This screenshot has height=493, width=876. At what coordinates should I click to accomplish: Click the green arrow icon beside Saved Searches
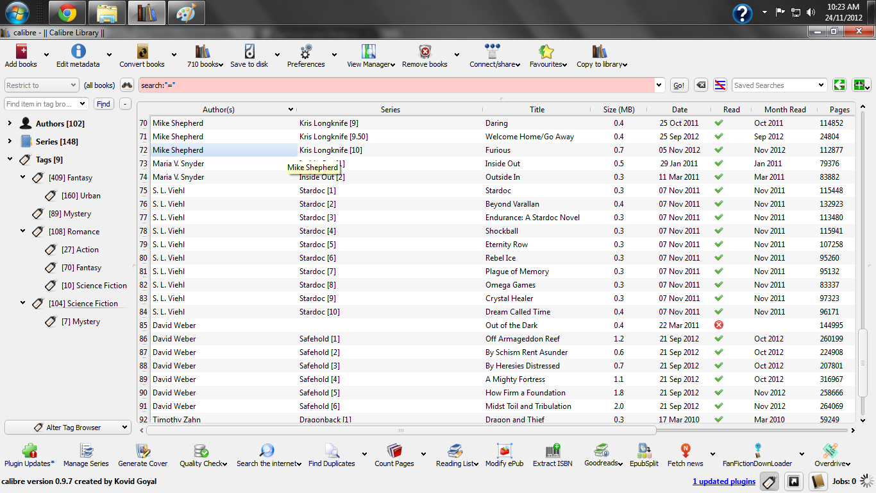click(x=839, y=85)
